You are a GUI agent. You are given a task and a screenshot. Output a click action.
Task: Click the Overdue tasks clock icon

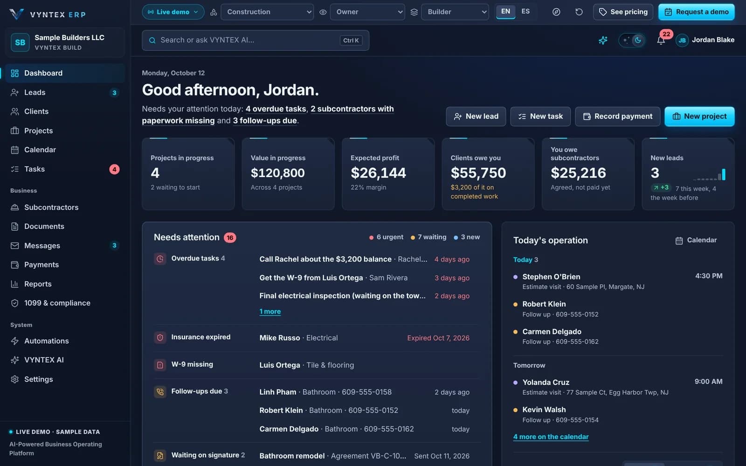coord(160,259)
